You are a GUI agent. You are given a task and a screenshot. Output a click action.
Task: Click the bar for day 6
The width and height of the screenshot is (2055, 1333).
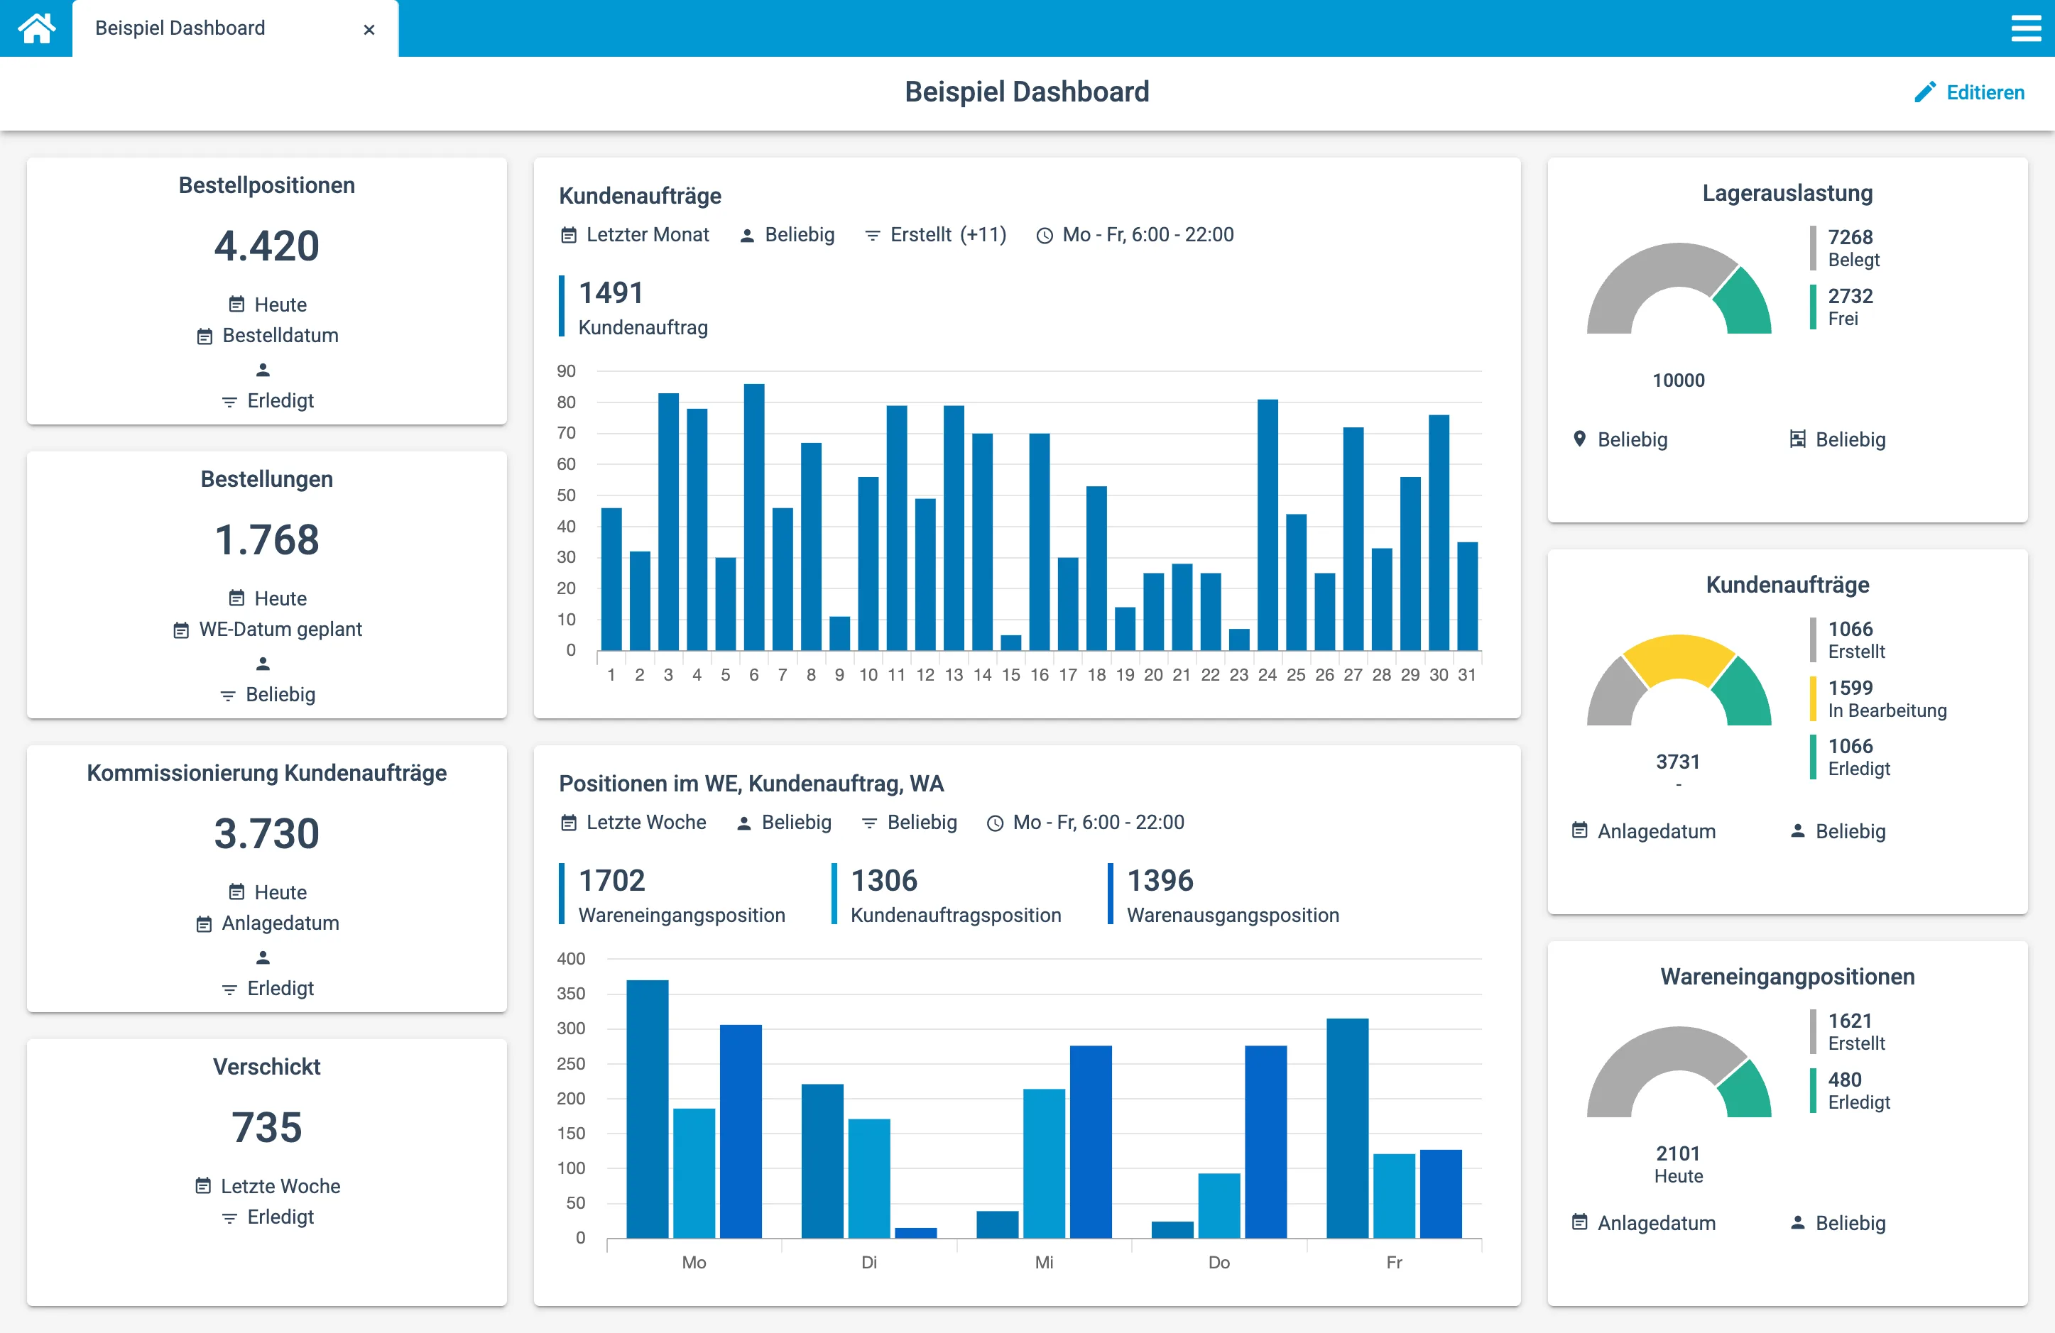(x=754, y=516)
